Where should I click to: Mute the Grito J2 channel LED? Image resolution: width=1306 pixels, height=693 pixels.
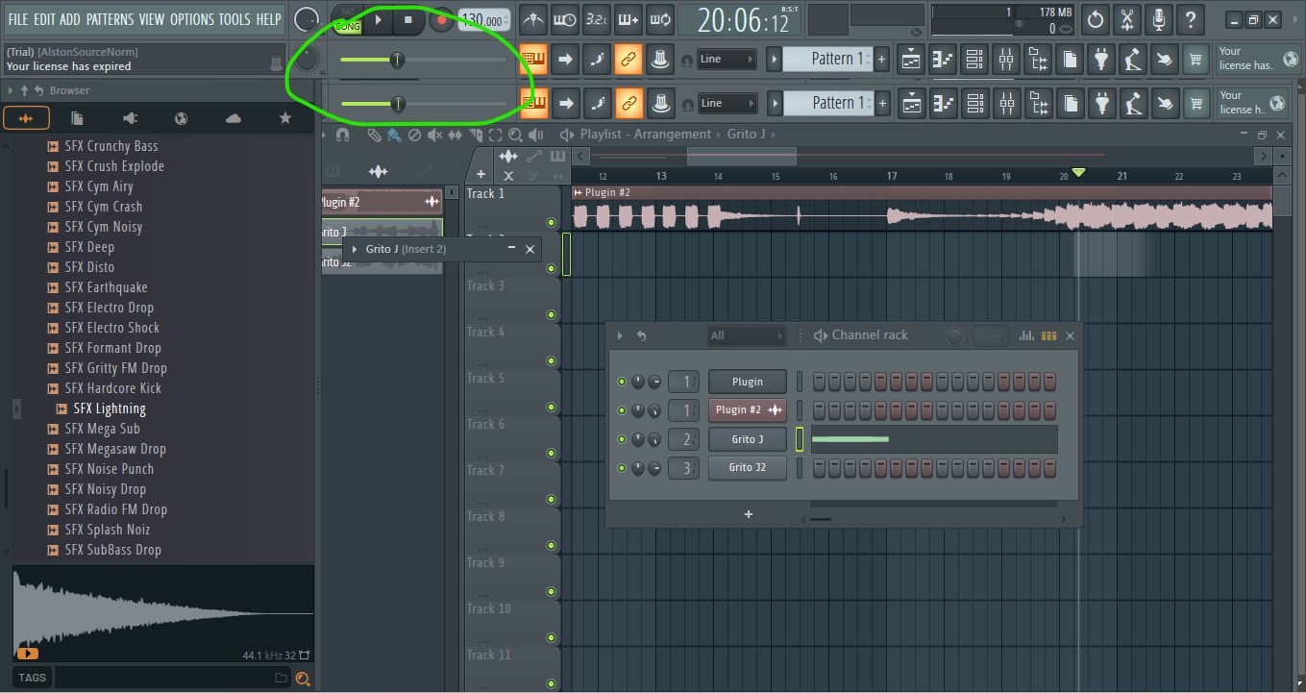[x=622, y=468]
